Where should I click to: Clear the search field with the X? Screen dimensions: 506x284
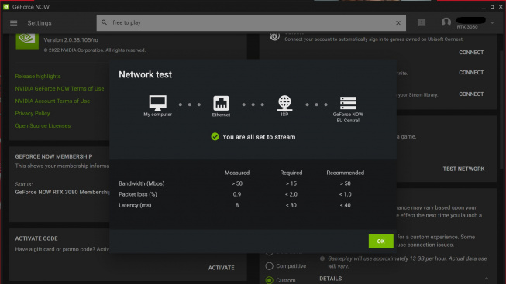tap(398, 23)
